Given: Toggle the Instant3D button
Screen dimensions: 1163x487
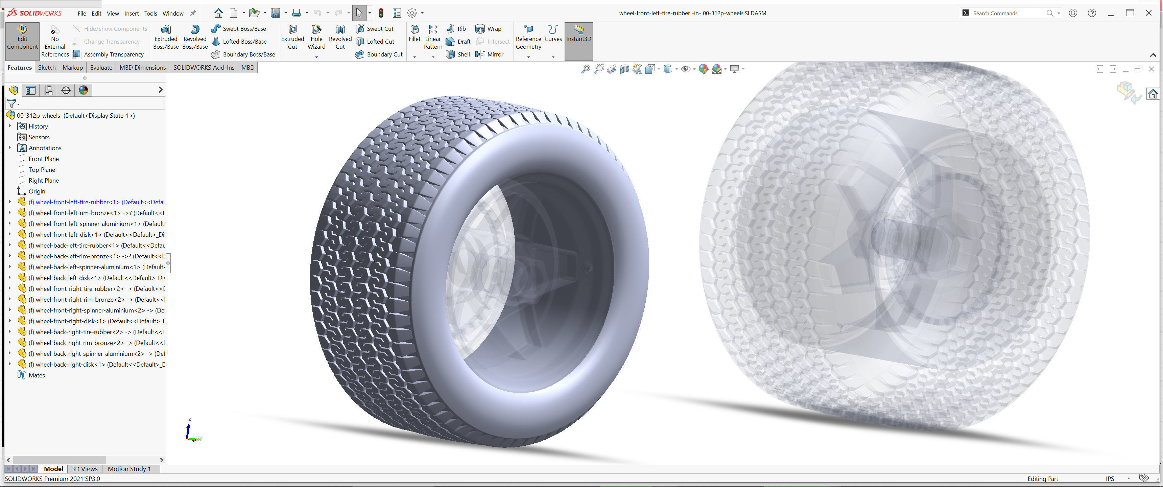Looking at the screenshot, I should point(578,34).
